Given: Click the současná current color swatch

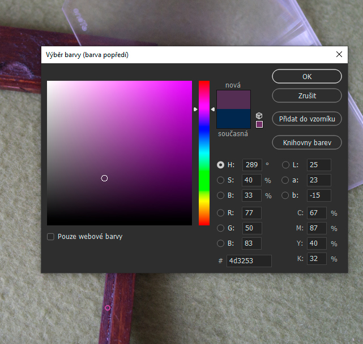Looking at the screenshot, I should (x=233, y=119).
